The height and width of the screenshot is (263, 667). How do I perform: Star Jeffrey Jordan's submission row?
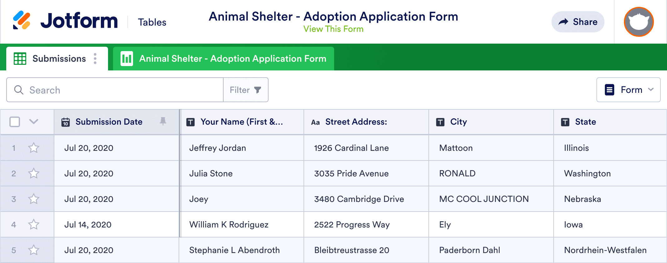point(33,148)
